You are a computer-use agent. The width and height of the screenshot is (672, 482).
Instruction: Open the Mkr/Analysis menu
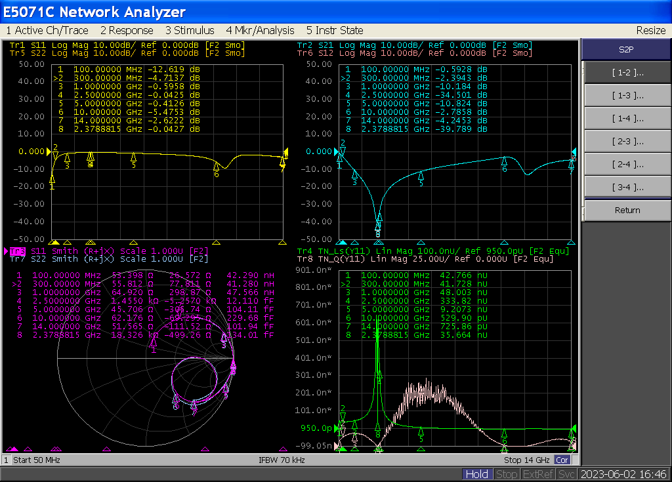(x=260, y=30)
